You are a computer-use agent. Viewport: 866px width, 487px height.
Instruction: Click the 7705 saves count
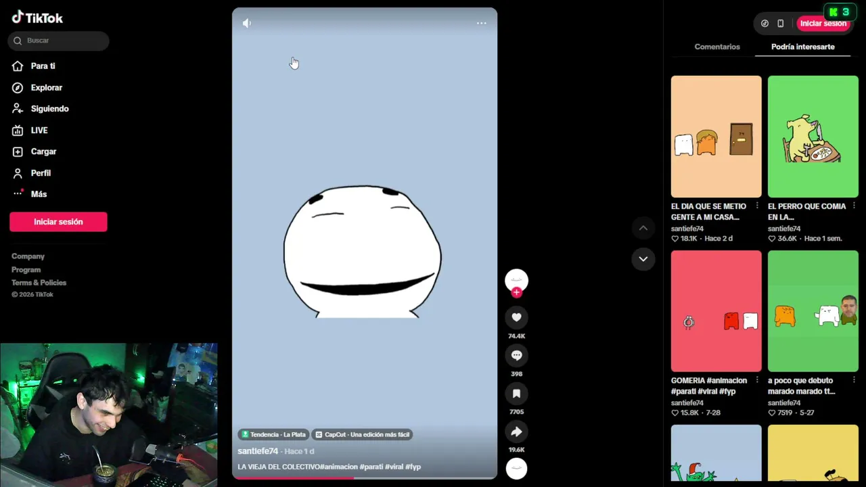(x=516, y=412)
